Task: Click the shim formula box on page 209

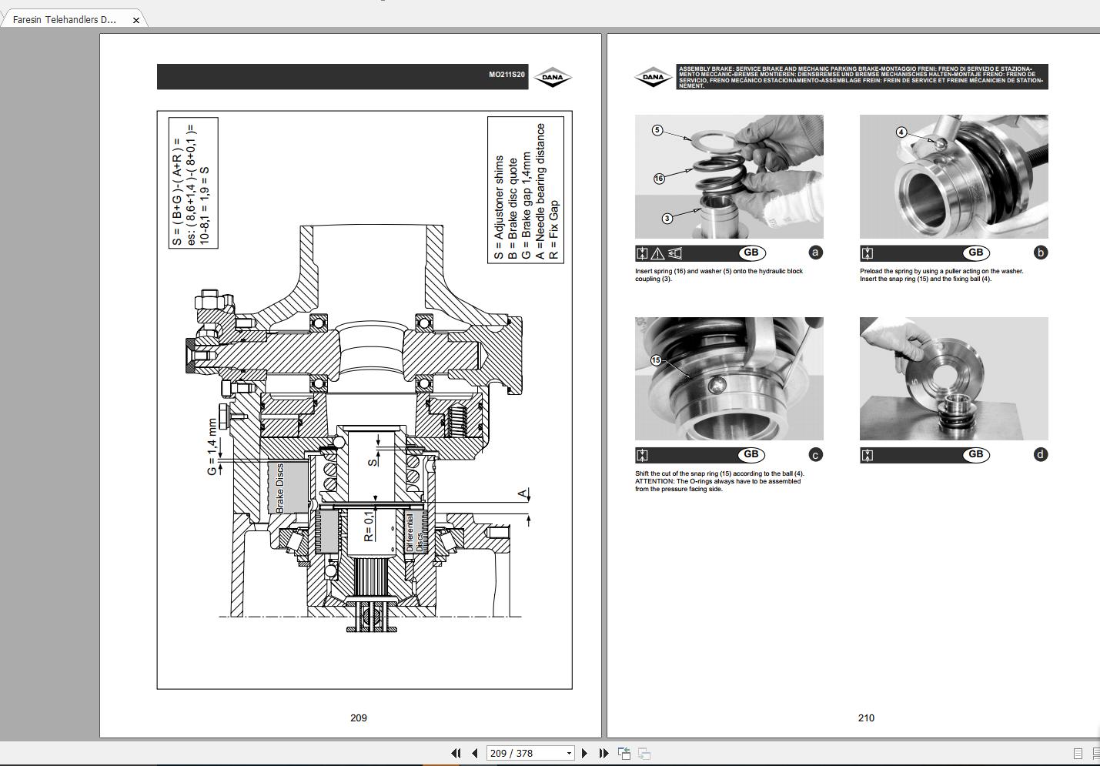Action: tap(193, 183)
